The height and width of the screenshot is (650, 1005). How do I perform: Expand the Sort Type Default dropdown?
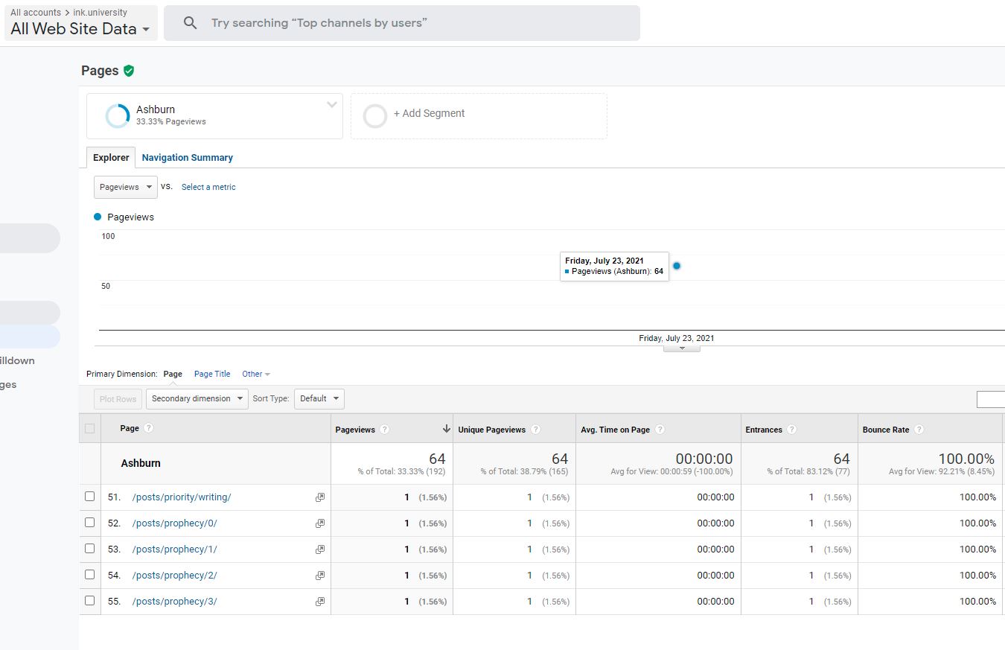(319, 398)
